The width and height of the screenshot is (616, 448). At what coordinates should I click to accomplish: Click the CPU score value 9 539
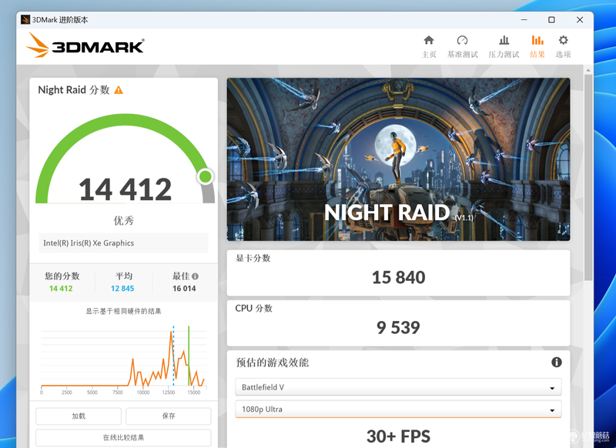coord(398,328)
